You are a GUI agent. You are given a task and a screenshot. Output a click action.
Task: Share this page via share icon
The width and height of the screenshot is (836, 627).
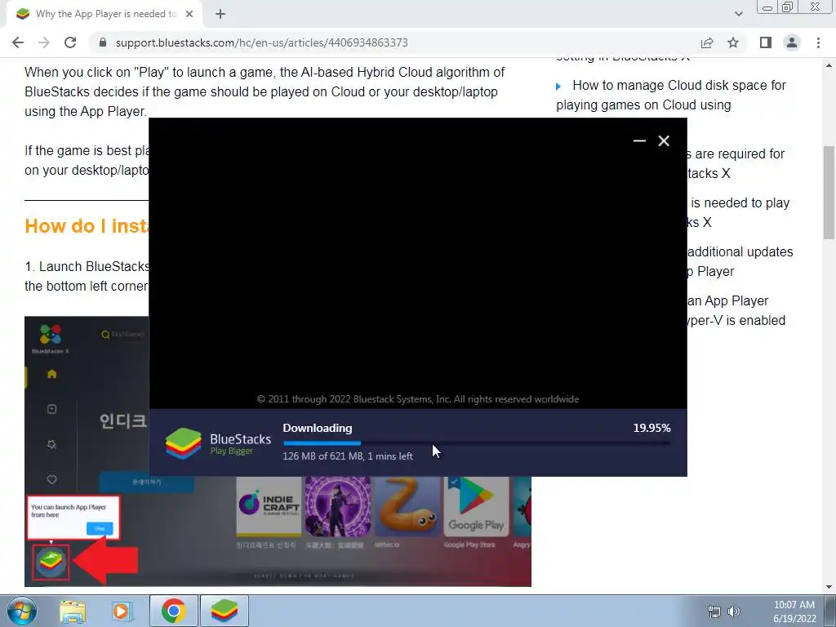(x=707, y=42)
